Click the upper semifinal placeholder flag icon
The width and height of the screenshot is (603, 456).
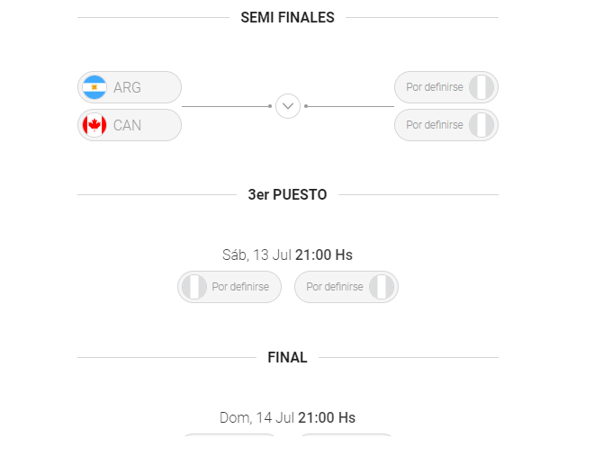click(x=481, y=87)
